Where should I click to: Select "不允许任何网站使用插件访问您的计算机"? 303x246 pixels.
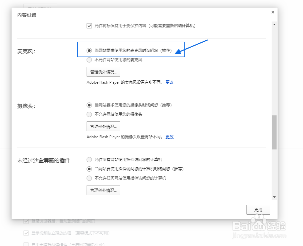coord(89,178)
